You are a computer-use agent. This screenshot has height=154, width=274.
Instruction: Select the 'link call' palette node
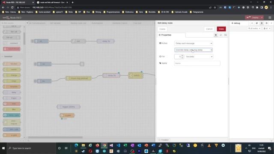pos(12,32)
